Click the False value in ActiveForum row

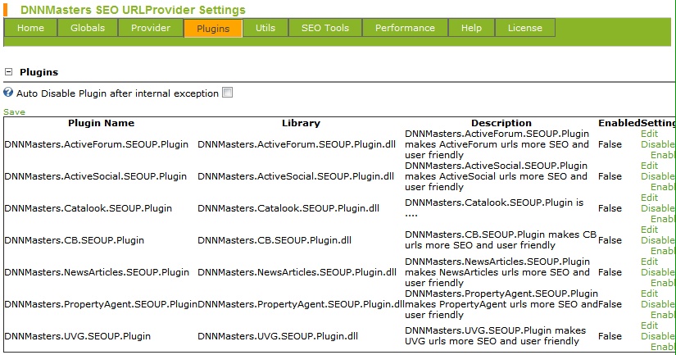(x=610, y=144)
